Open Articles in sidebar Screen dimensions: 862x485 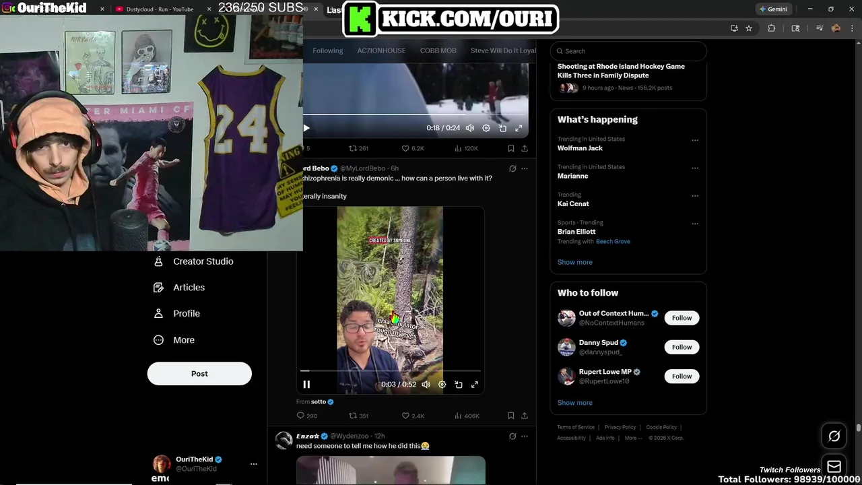(179, 288)
